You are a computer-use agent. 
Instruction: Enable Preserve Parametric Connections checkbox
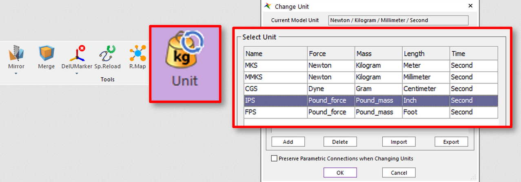(274, 158)
